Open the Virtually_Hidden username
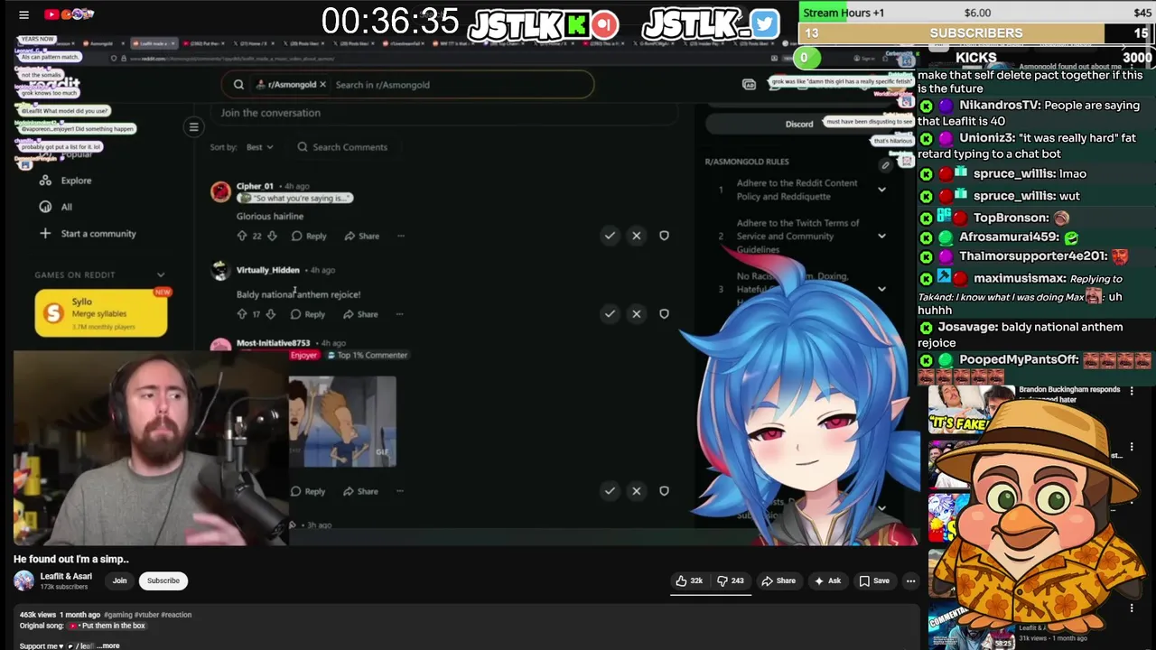The width and height of the screenshot is (1156, 650). pos(267,270)
